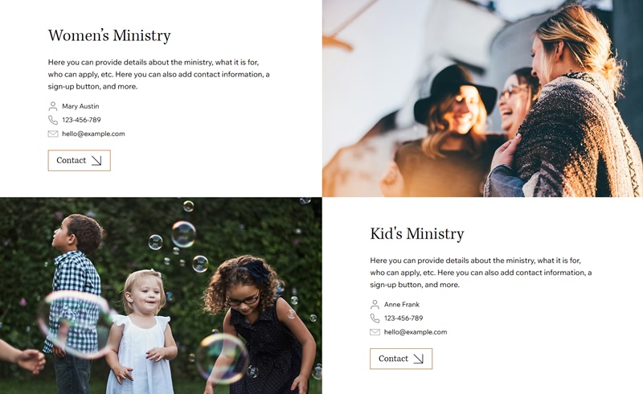
Task: Select the Kid's Ministry heading
Action: coord(417,233)
